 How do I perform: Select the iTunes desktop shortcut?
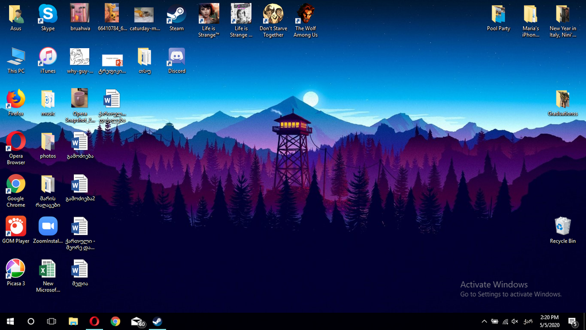click(x=48, y=60)
